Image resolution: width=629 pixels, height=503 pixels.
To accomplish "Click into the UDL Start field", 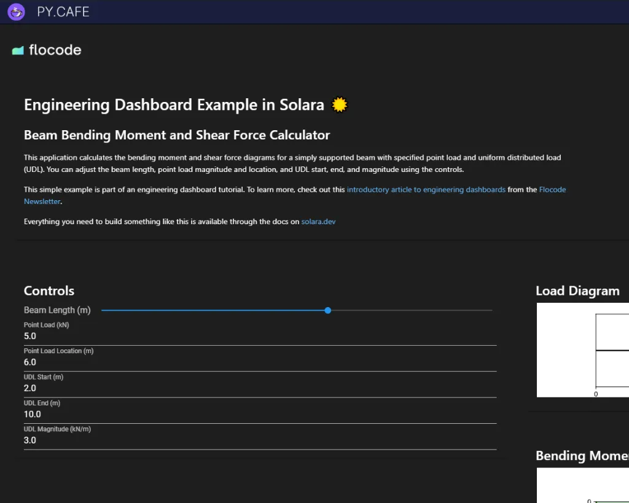I will pyautogui.click(x=259, y=388).
